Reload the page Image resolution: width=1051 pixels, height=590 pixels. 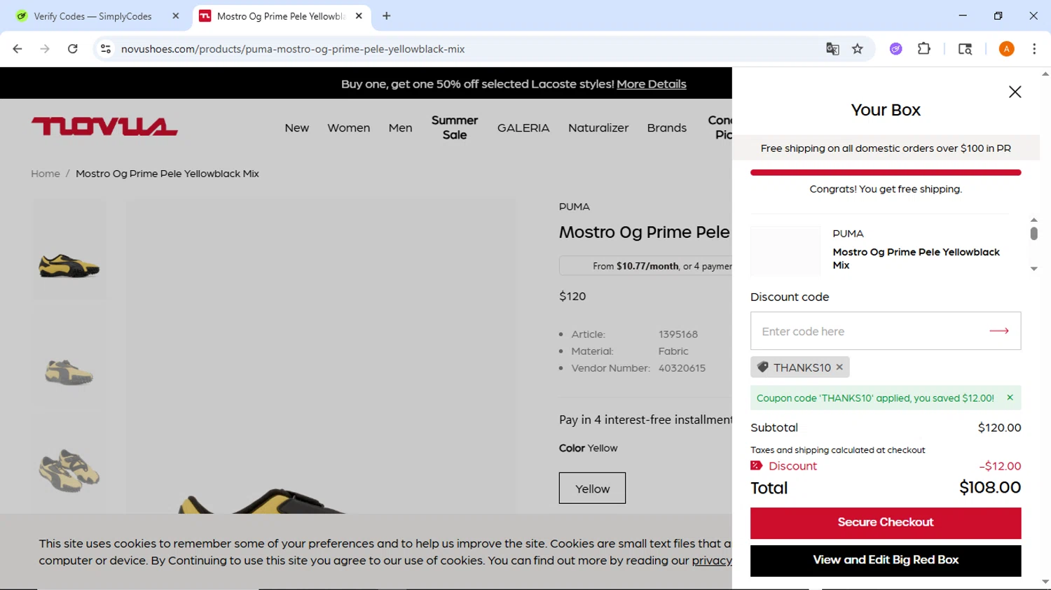click(72, 49)
